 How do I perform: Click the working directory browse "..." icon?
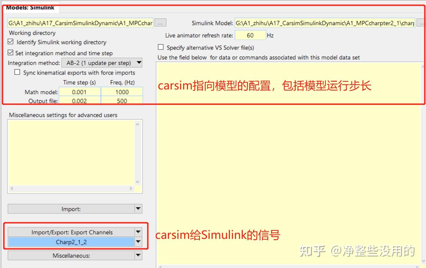160,22
